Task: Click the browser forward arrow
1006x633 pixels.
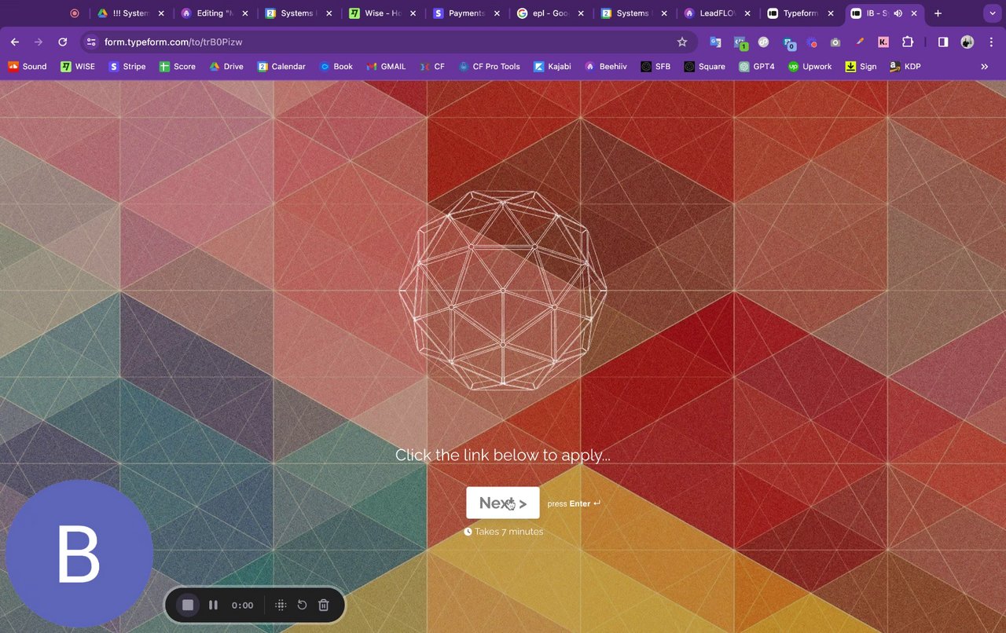Action: [x=39, y=42]
